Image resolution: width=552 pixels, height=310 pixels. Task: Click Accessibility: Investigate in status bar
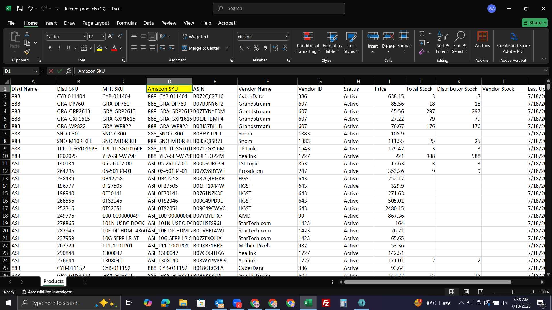[47, 292]
